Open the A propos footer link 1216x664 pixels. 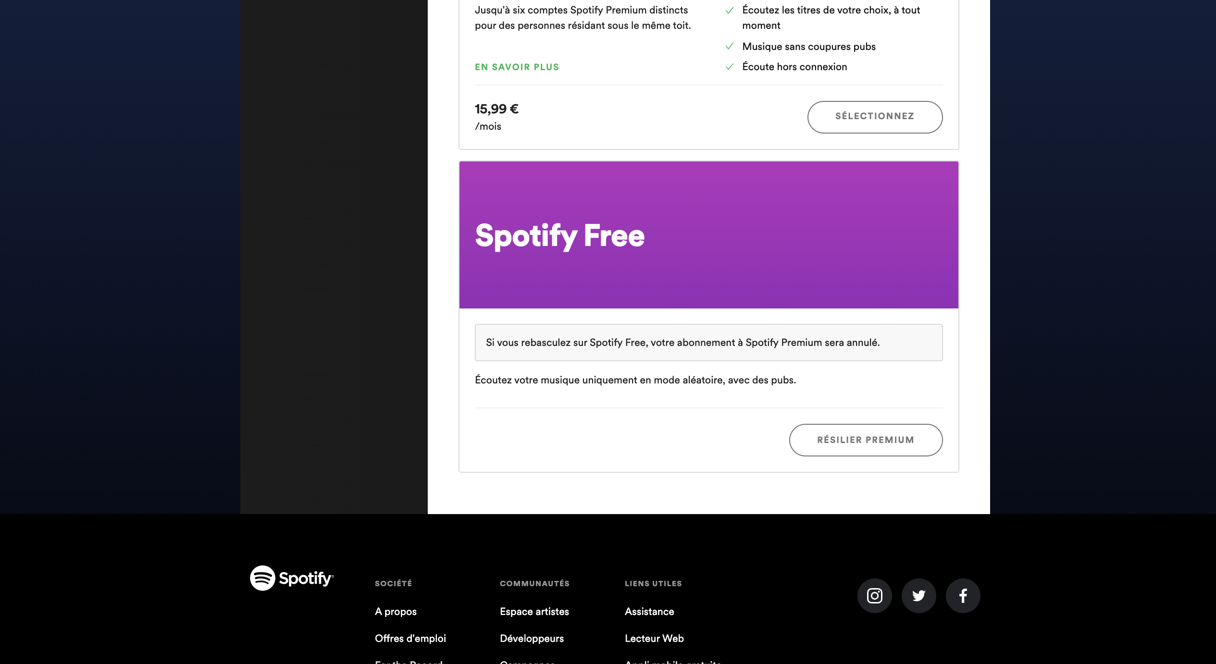coord(396,612)
